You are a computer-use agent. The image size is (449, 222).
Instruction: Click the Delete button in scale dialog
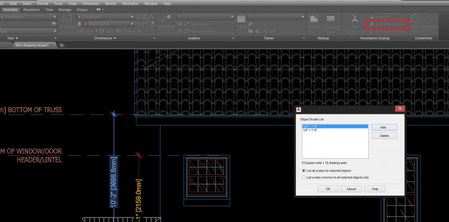tap(384, 136)
